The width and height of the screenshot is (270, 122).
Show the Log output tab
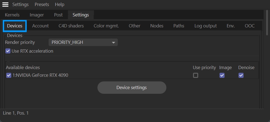point(205,26)
